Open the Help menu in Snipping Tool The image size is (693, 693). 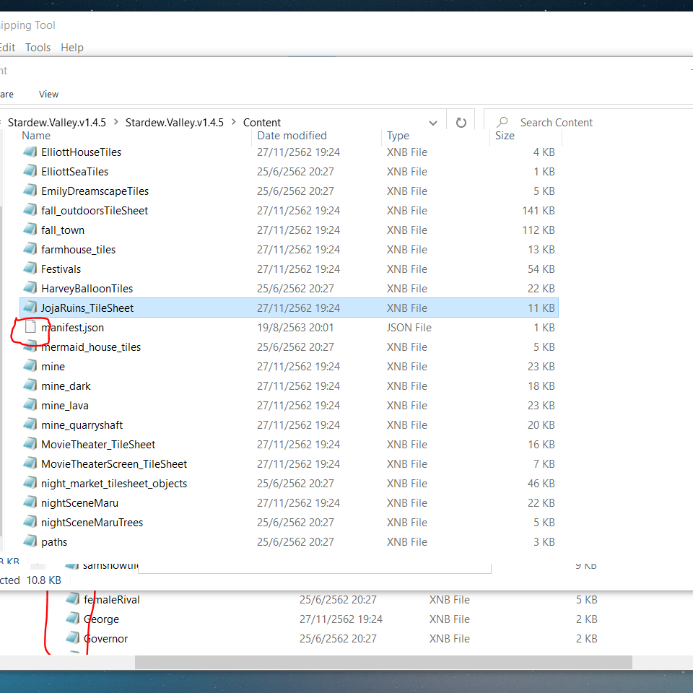click(72, 48)
